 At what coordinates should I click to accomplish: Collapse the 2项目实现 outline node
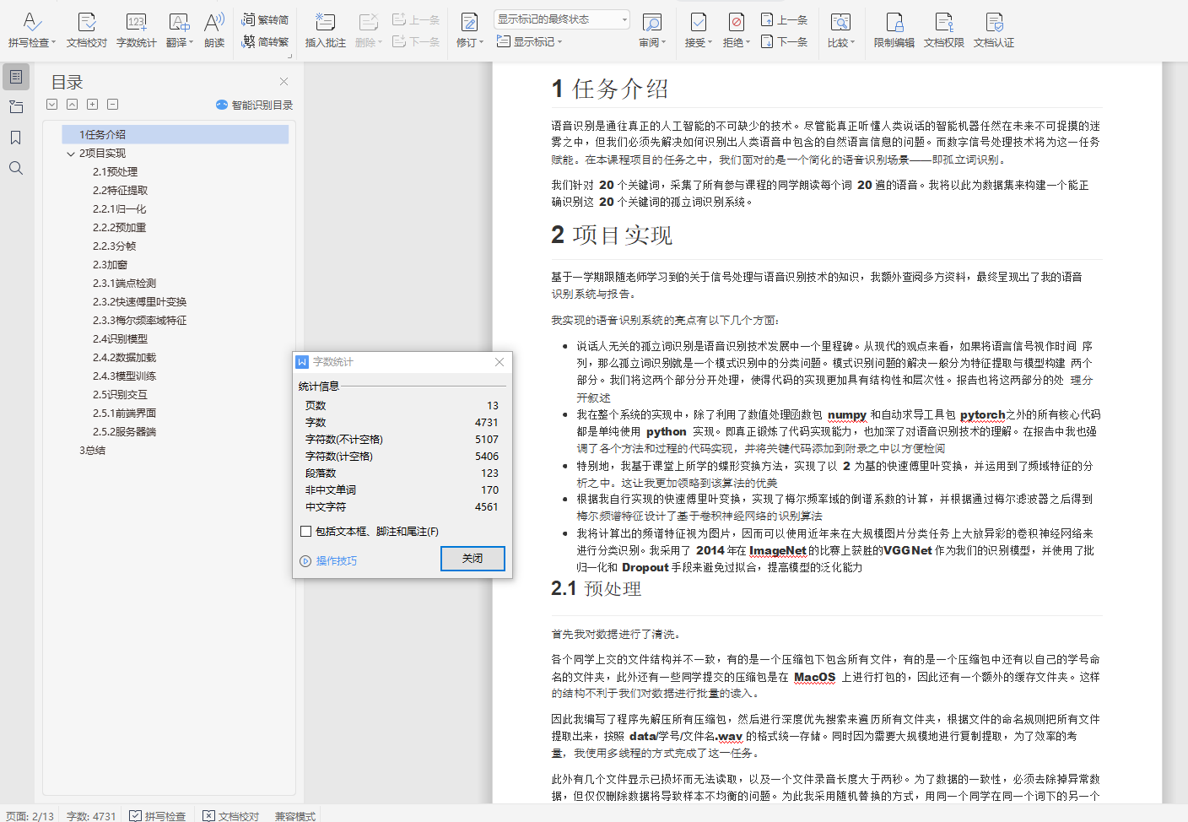click(71, 154)
